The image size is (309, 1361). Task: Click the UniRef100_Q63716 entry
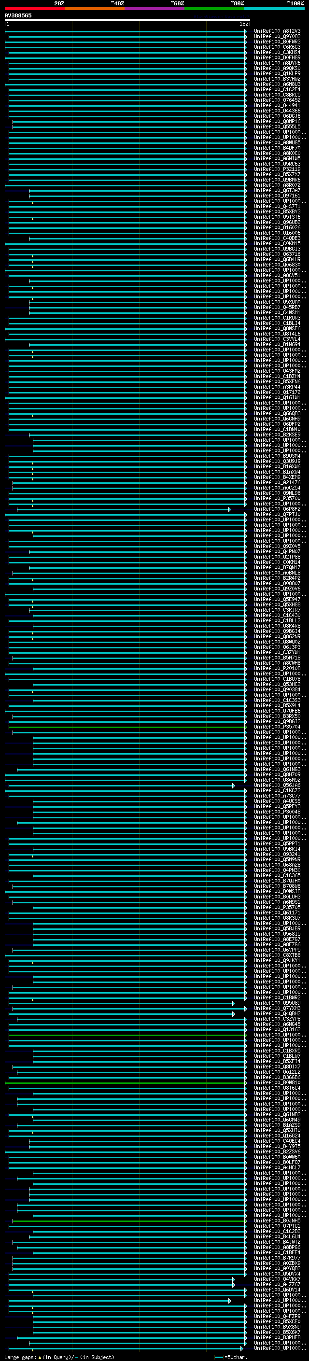[x=277, y=254]
